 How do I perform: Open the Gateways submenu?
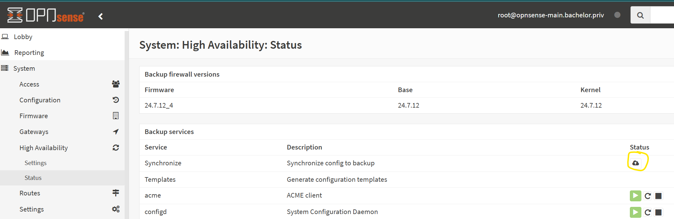pyautogui.click(x=34, y=132)
